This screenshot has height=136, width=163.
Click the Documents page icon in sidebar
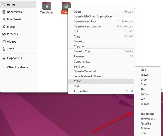pos(4,12)
